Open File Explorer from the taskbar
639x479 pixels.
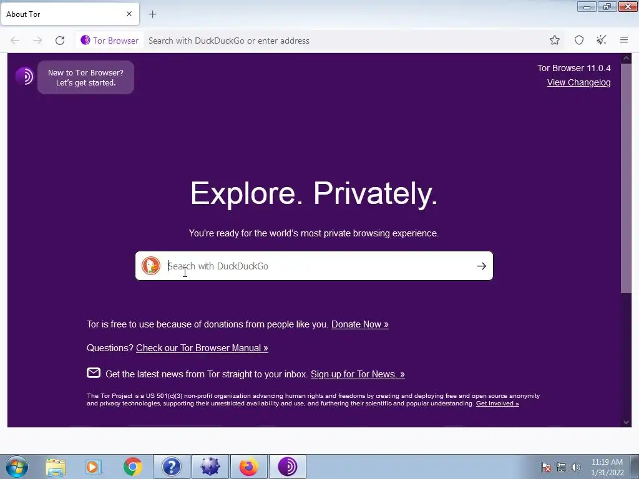point(56,467)
